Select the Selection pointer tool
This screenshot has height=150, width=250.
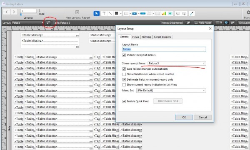97,14
